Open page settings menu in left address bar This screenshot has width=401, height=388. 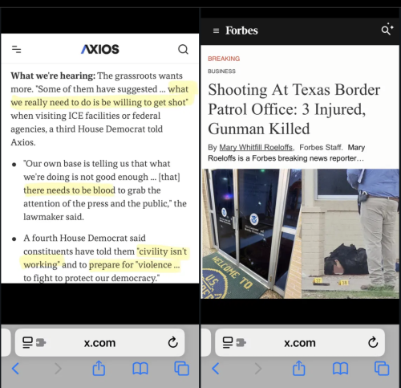tap(34, 342)
